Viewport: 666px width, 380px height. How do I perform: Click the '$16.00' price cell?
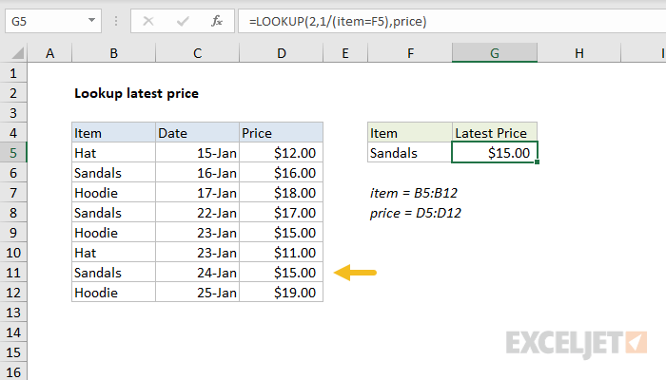(x=282, y=173)
